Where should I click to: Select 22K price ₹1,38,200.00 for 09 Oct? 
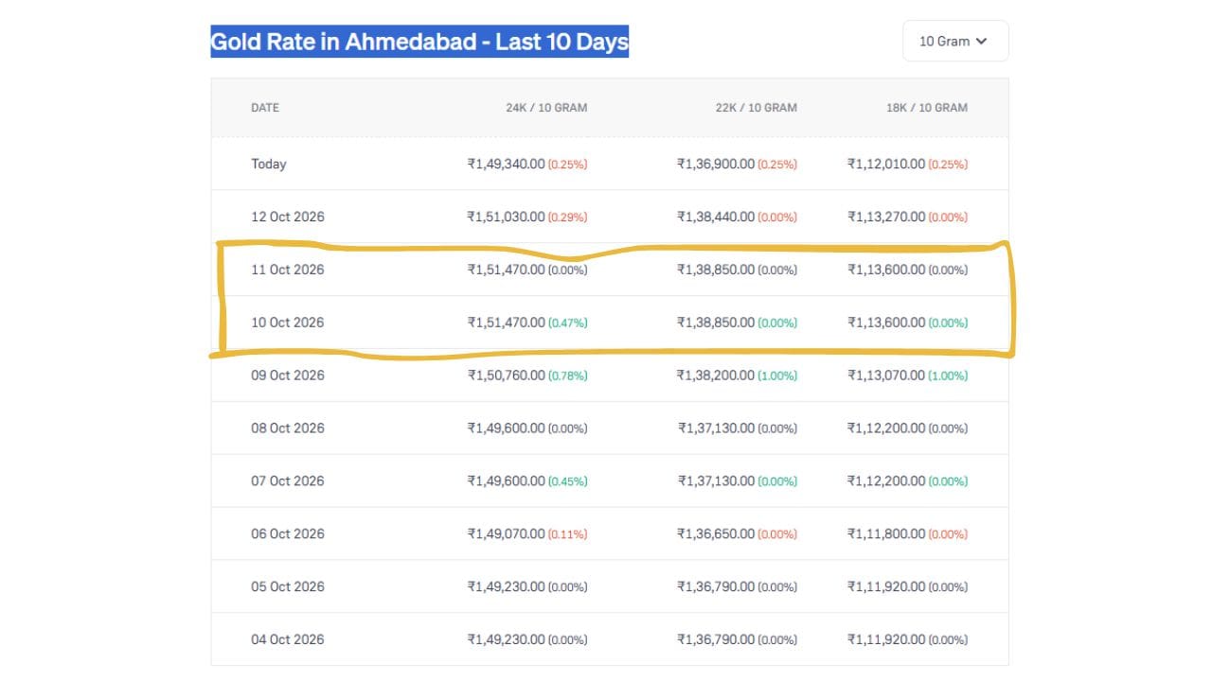(x=716, y=375)
